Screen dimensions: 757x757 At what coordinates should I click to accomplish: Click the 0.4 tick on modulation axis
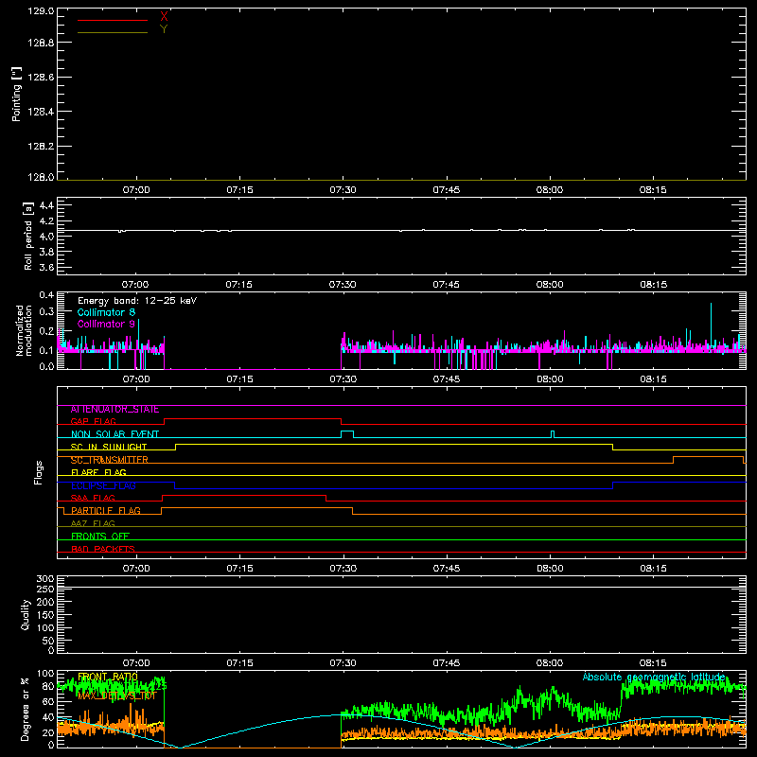coord(46,295)
